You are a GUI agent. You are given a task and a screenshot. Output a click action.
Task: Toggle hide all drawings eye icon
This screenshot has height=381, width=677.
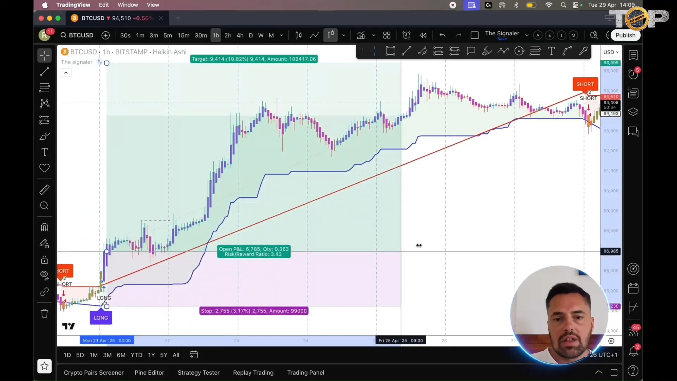click(x=44, y=276)
